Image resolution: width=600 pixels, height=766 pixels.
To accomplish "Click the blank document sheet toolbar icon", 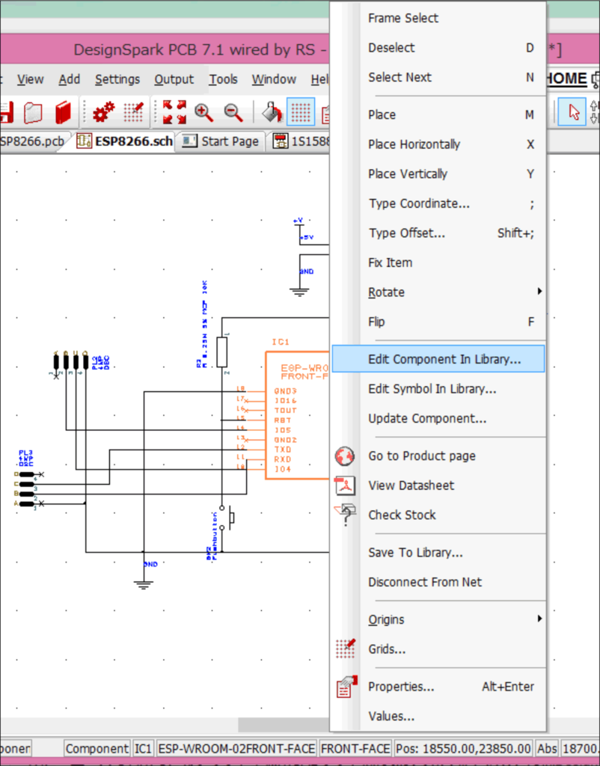I will coord(33,112).
